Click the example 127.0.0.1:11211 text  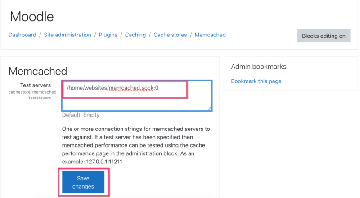104,162
